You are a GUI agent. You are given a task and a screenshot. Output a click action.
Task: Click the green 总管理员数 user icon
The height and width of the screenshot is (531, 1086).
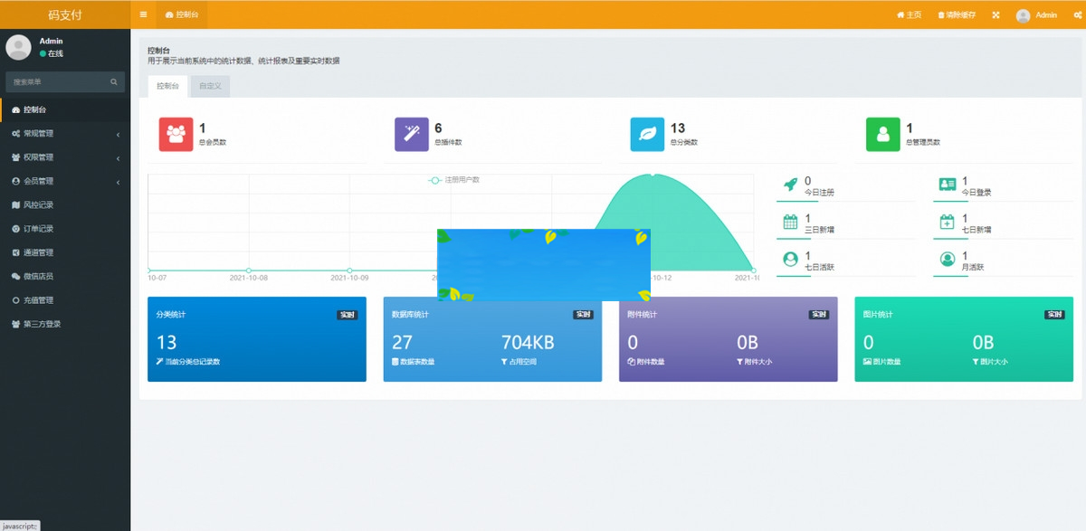pos(883,134)
